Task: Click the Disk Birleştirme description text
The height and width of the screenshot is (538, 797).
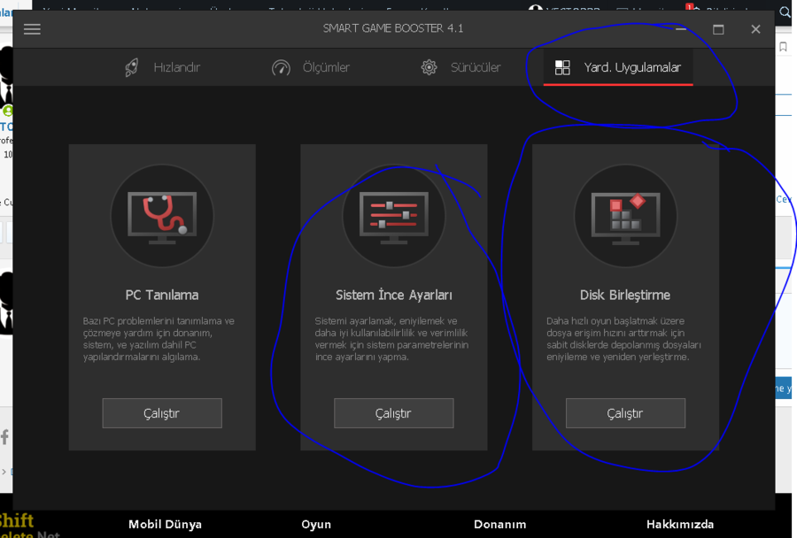Action: tap(623, 339)
